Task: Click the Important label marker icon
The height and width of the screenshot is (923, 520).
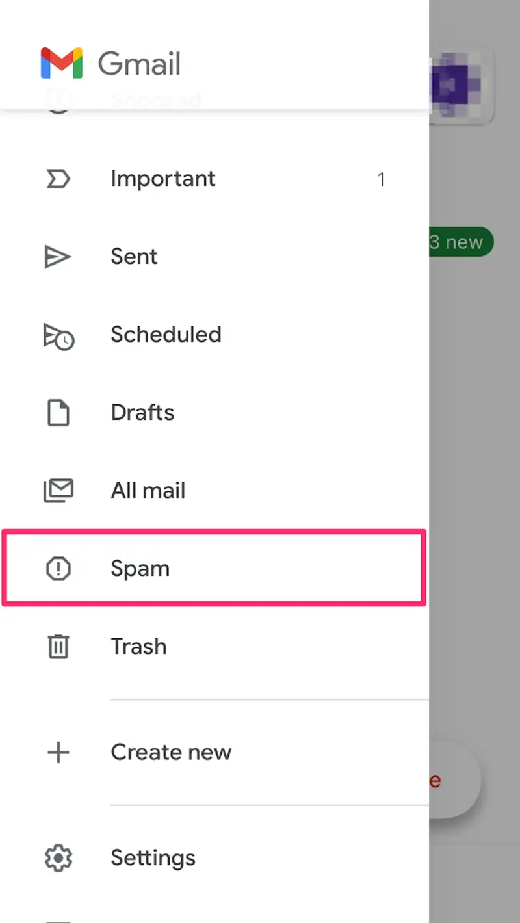Action: (58, 179)
